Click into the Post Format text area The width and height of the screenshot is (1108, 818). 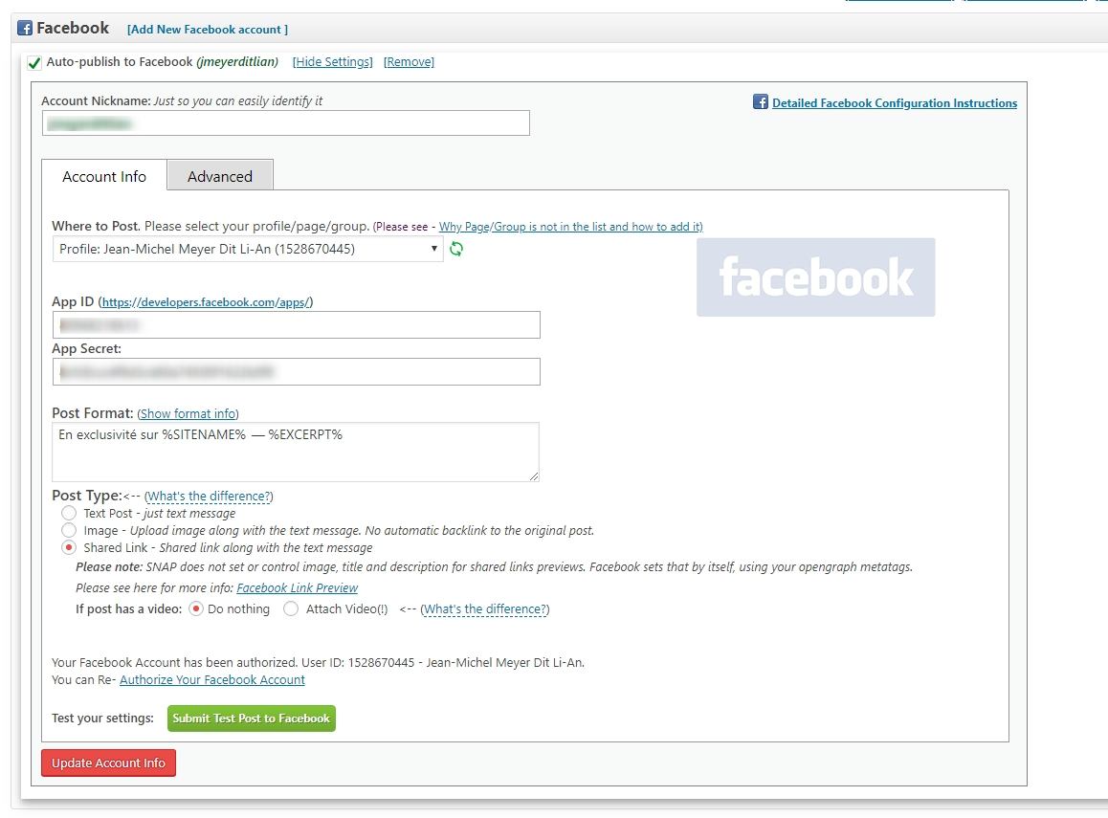coord(296,453)
